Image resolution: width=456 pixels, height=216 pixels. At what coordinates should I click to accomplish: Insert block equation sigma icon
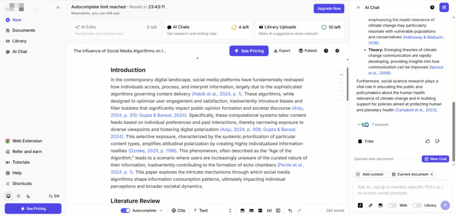[278, 211]
